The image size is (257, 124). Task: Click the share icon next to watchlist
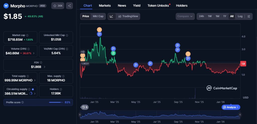pyautogui.click(x=70, y=6)
